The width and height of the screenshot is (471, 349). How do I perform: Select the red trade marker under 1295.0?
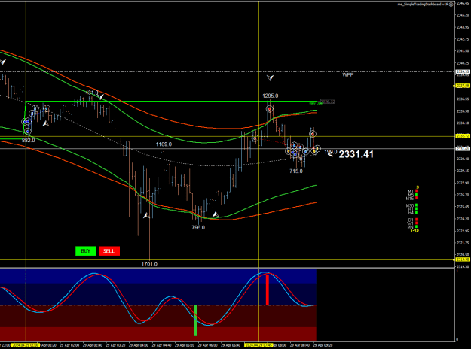[x=270, y=109]
